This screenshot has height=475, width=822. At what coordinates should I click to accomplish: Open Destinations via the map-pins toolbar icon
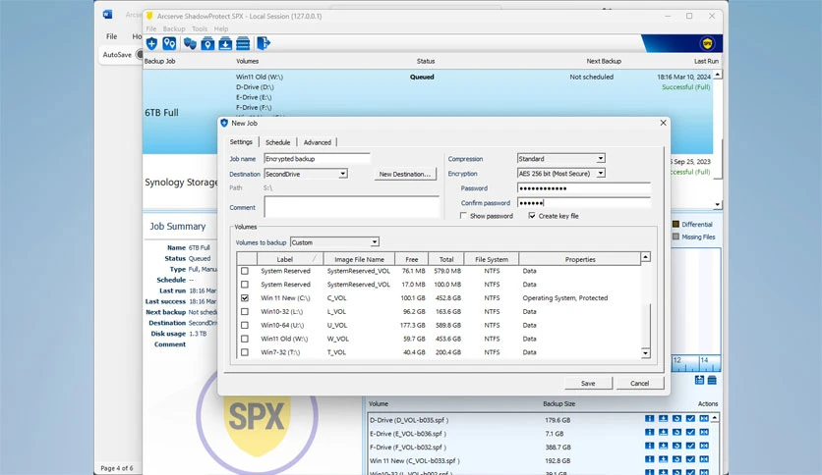click(169, 43)
